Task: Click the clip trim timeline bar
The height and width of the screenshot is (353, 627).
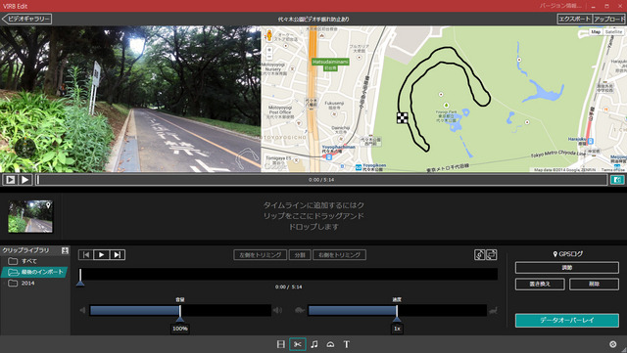Action: pyautogui.click(x=289, y=274)
